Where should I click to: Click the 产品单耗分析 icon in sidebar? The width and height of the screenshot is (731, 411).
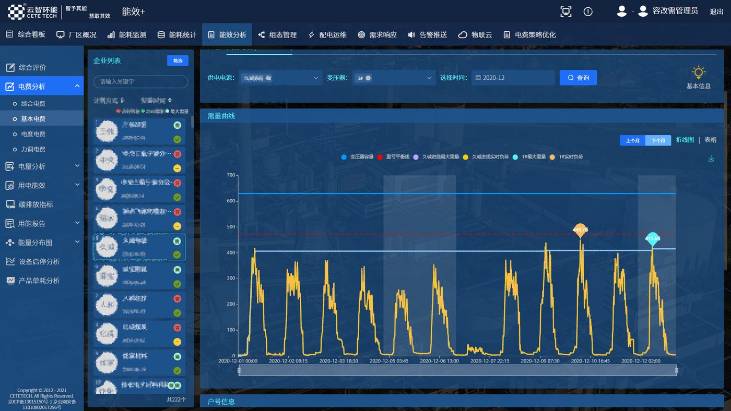(x=10, y=280)
